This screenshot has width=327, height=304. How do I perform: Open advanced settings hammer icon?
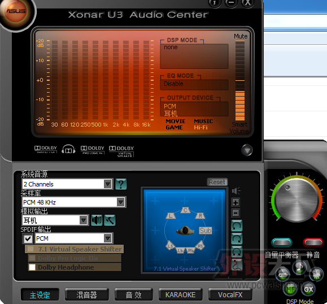click(x=110, y=220)
